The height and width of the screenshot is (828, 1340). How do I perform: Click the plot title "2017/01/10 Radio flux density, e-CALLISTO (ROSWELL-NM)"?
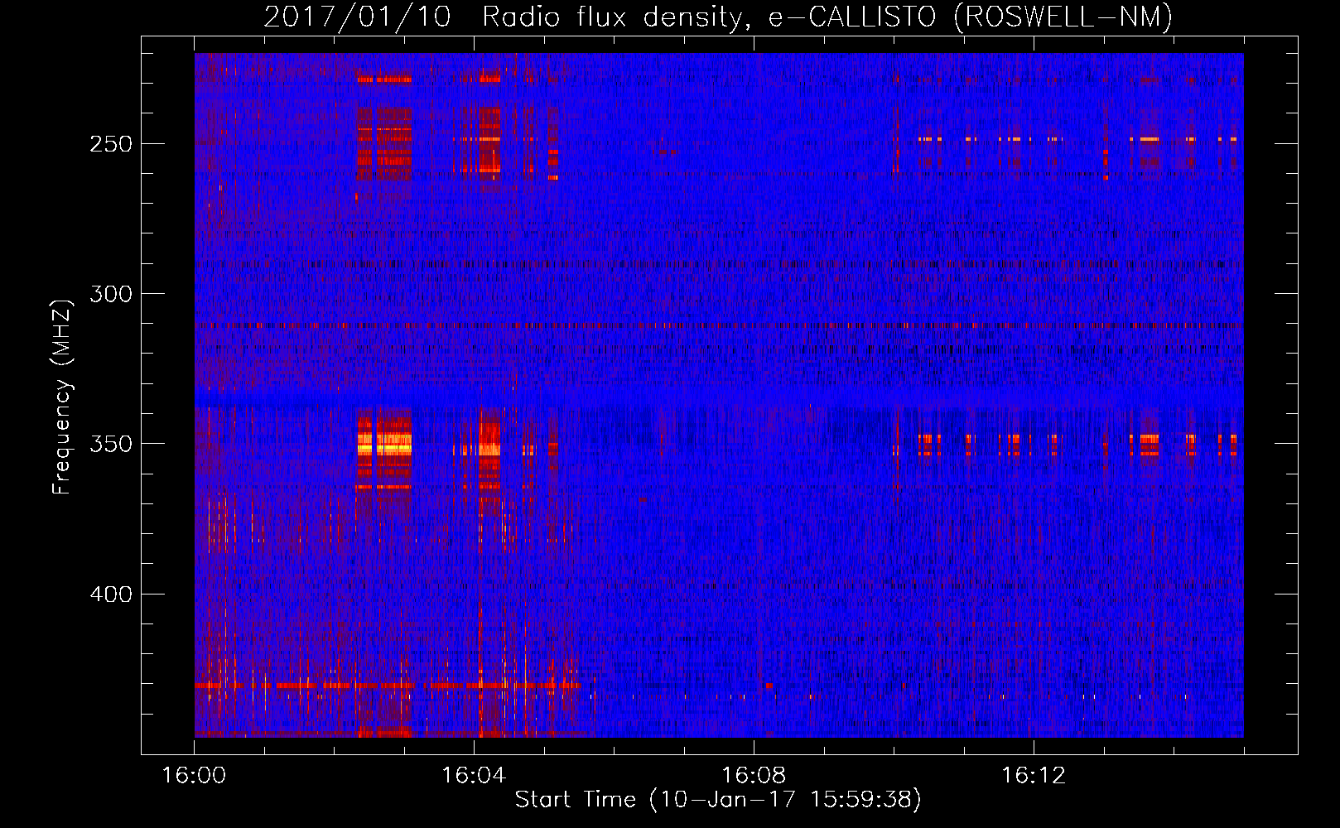coord(718,17)
